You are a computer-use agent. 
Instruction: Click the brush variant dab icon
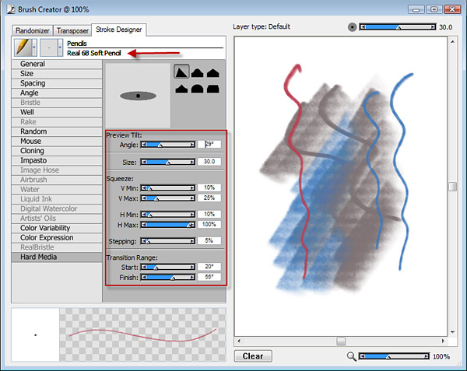[49, 47]
